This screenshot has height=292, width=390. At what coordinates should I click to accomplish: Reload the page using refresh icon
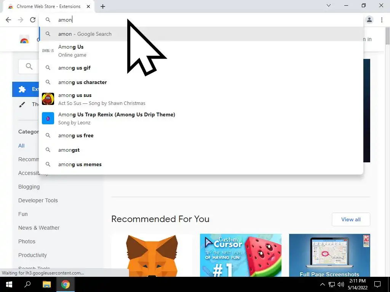pos(33,20)
